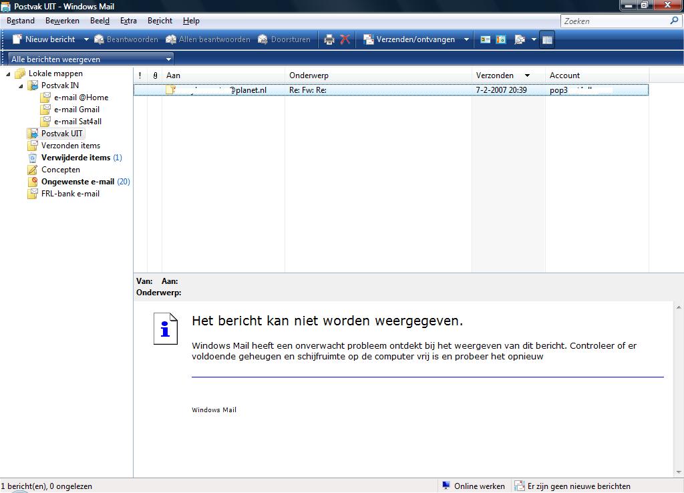Click the Lokale mappen folder icon
The image size is (684, 493).
click(x=21, y=73)
